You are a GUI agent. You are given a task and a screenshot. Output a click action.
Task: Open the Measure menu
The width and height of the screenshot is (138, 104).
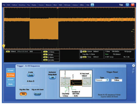click(x=49, y=5)
